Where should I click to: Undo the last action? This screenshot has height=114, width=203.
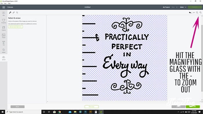pyautogui.click(x=190, y=12)
